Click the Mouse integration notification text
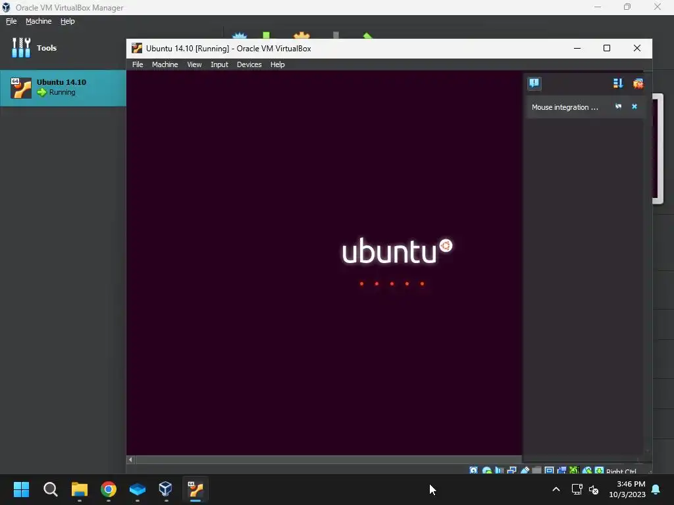Image resolution: width=674 pixels, height=505 pixels. pos(565,107)
